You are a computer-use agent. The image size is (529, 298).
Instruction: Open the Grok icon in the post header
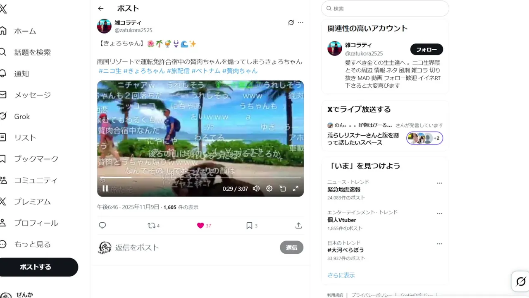[291, 23]
